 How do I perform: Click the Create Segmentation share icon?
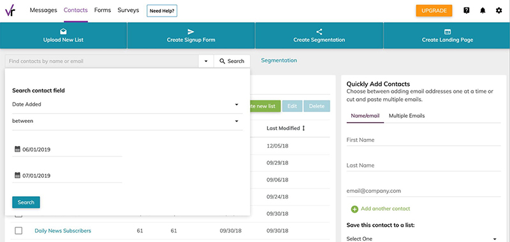point(319,31)
